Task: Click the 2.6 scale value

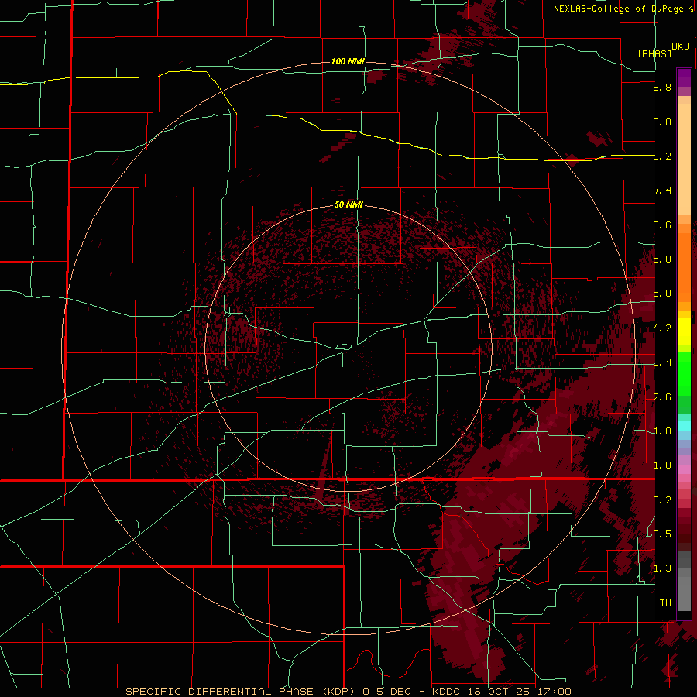Action: [x=662, y=397]
